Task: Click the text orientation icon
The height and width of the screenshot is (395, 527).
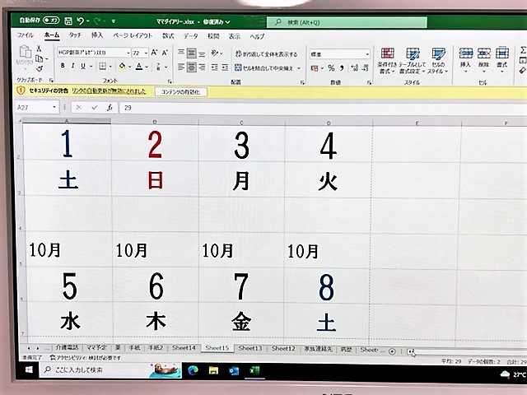Action: click(x=215, y=53)
